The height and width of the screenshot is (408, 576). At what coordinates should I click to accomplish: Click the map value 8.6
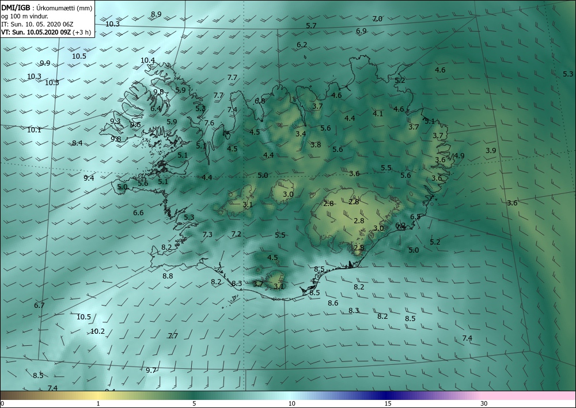click(333, 303)
